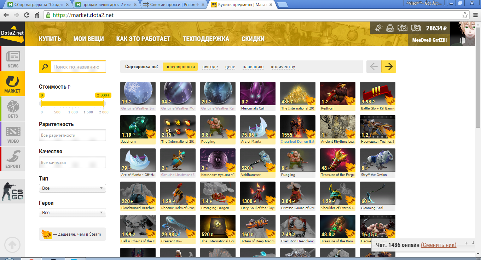Click the megaphone notifications icon
481x260 pixels.
tap(379, 28)
